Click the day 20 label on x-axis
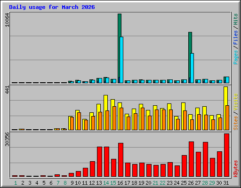 [x=148, y=183]
